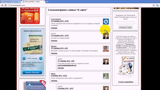The height and width of the screenshot is (90, 160).
Task: Open a new browser tab
Action: tap(47, 2)
